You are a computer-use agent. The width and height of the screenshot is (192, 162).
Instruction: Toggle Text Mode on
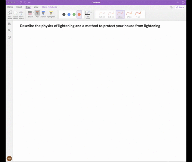[10, 15]
